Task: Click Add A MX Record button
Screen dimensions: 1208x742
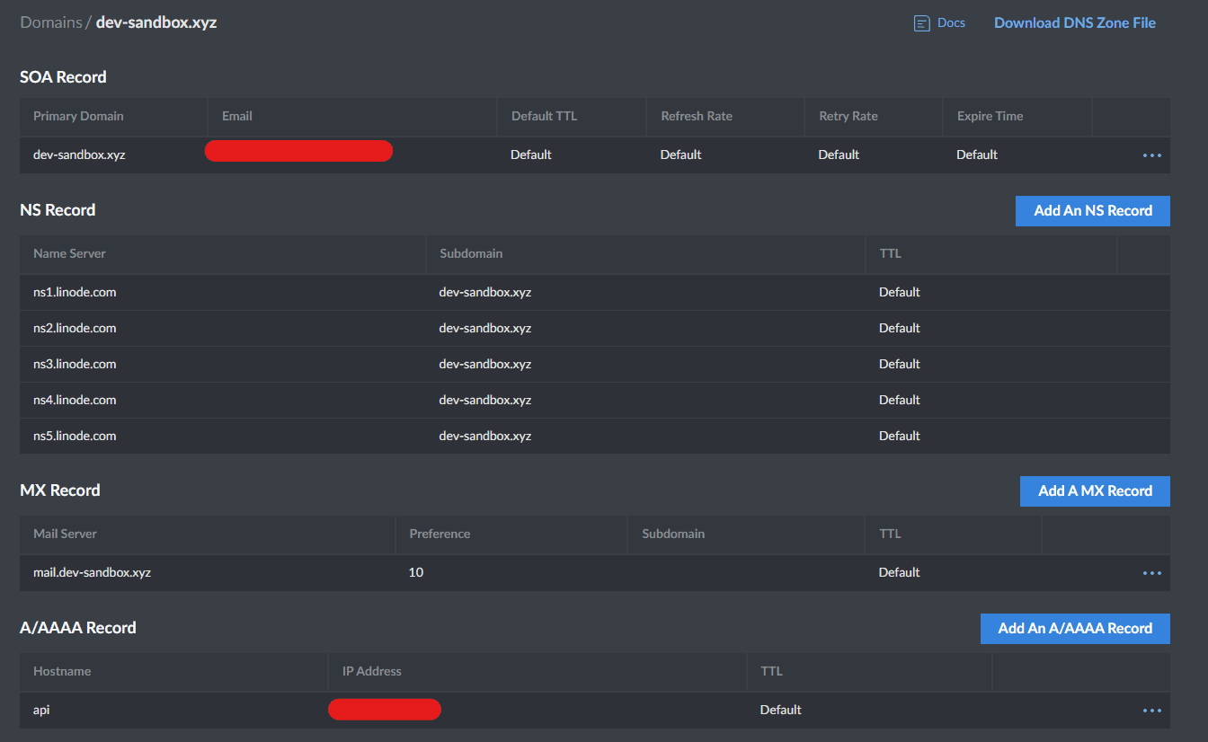Action: point(1094,491)
